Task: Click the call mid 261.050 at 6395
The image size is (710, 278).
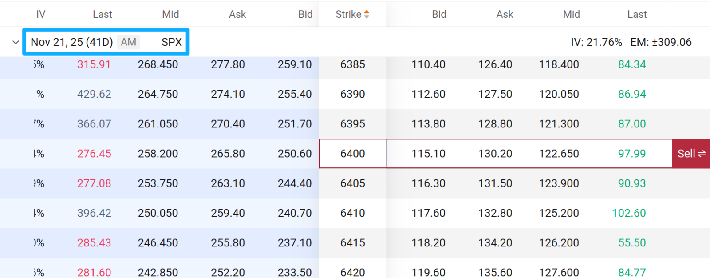Action: click(158, 124)
